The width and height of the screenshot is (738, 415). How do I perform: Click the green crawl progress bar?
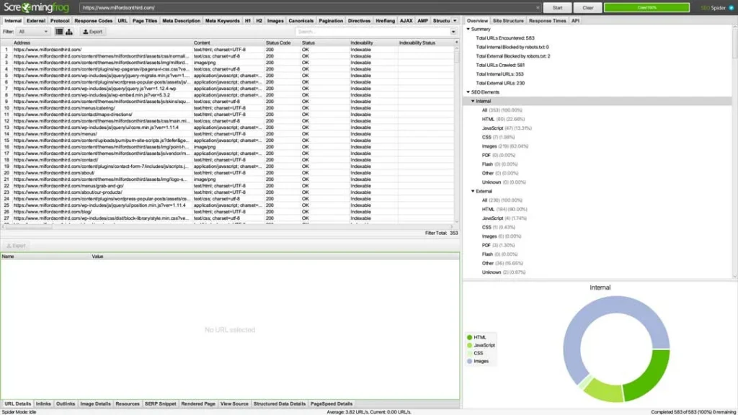click(x=646, y=7)
